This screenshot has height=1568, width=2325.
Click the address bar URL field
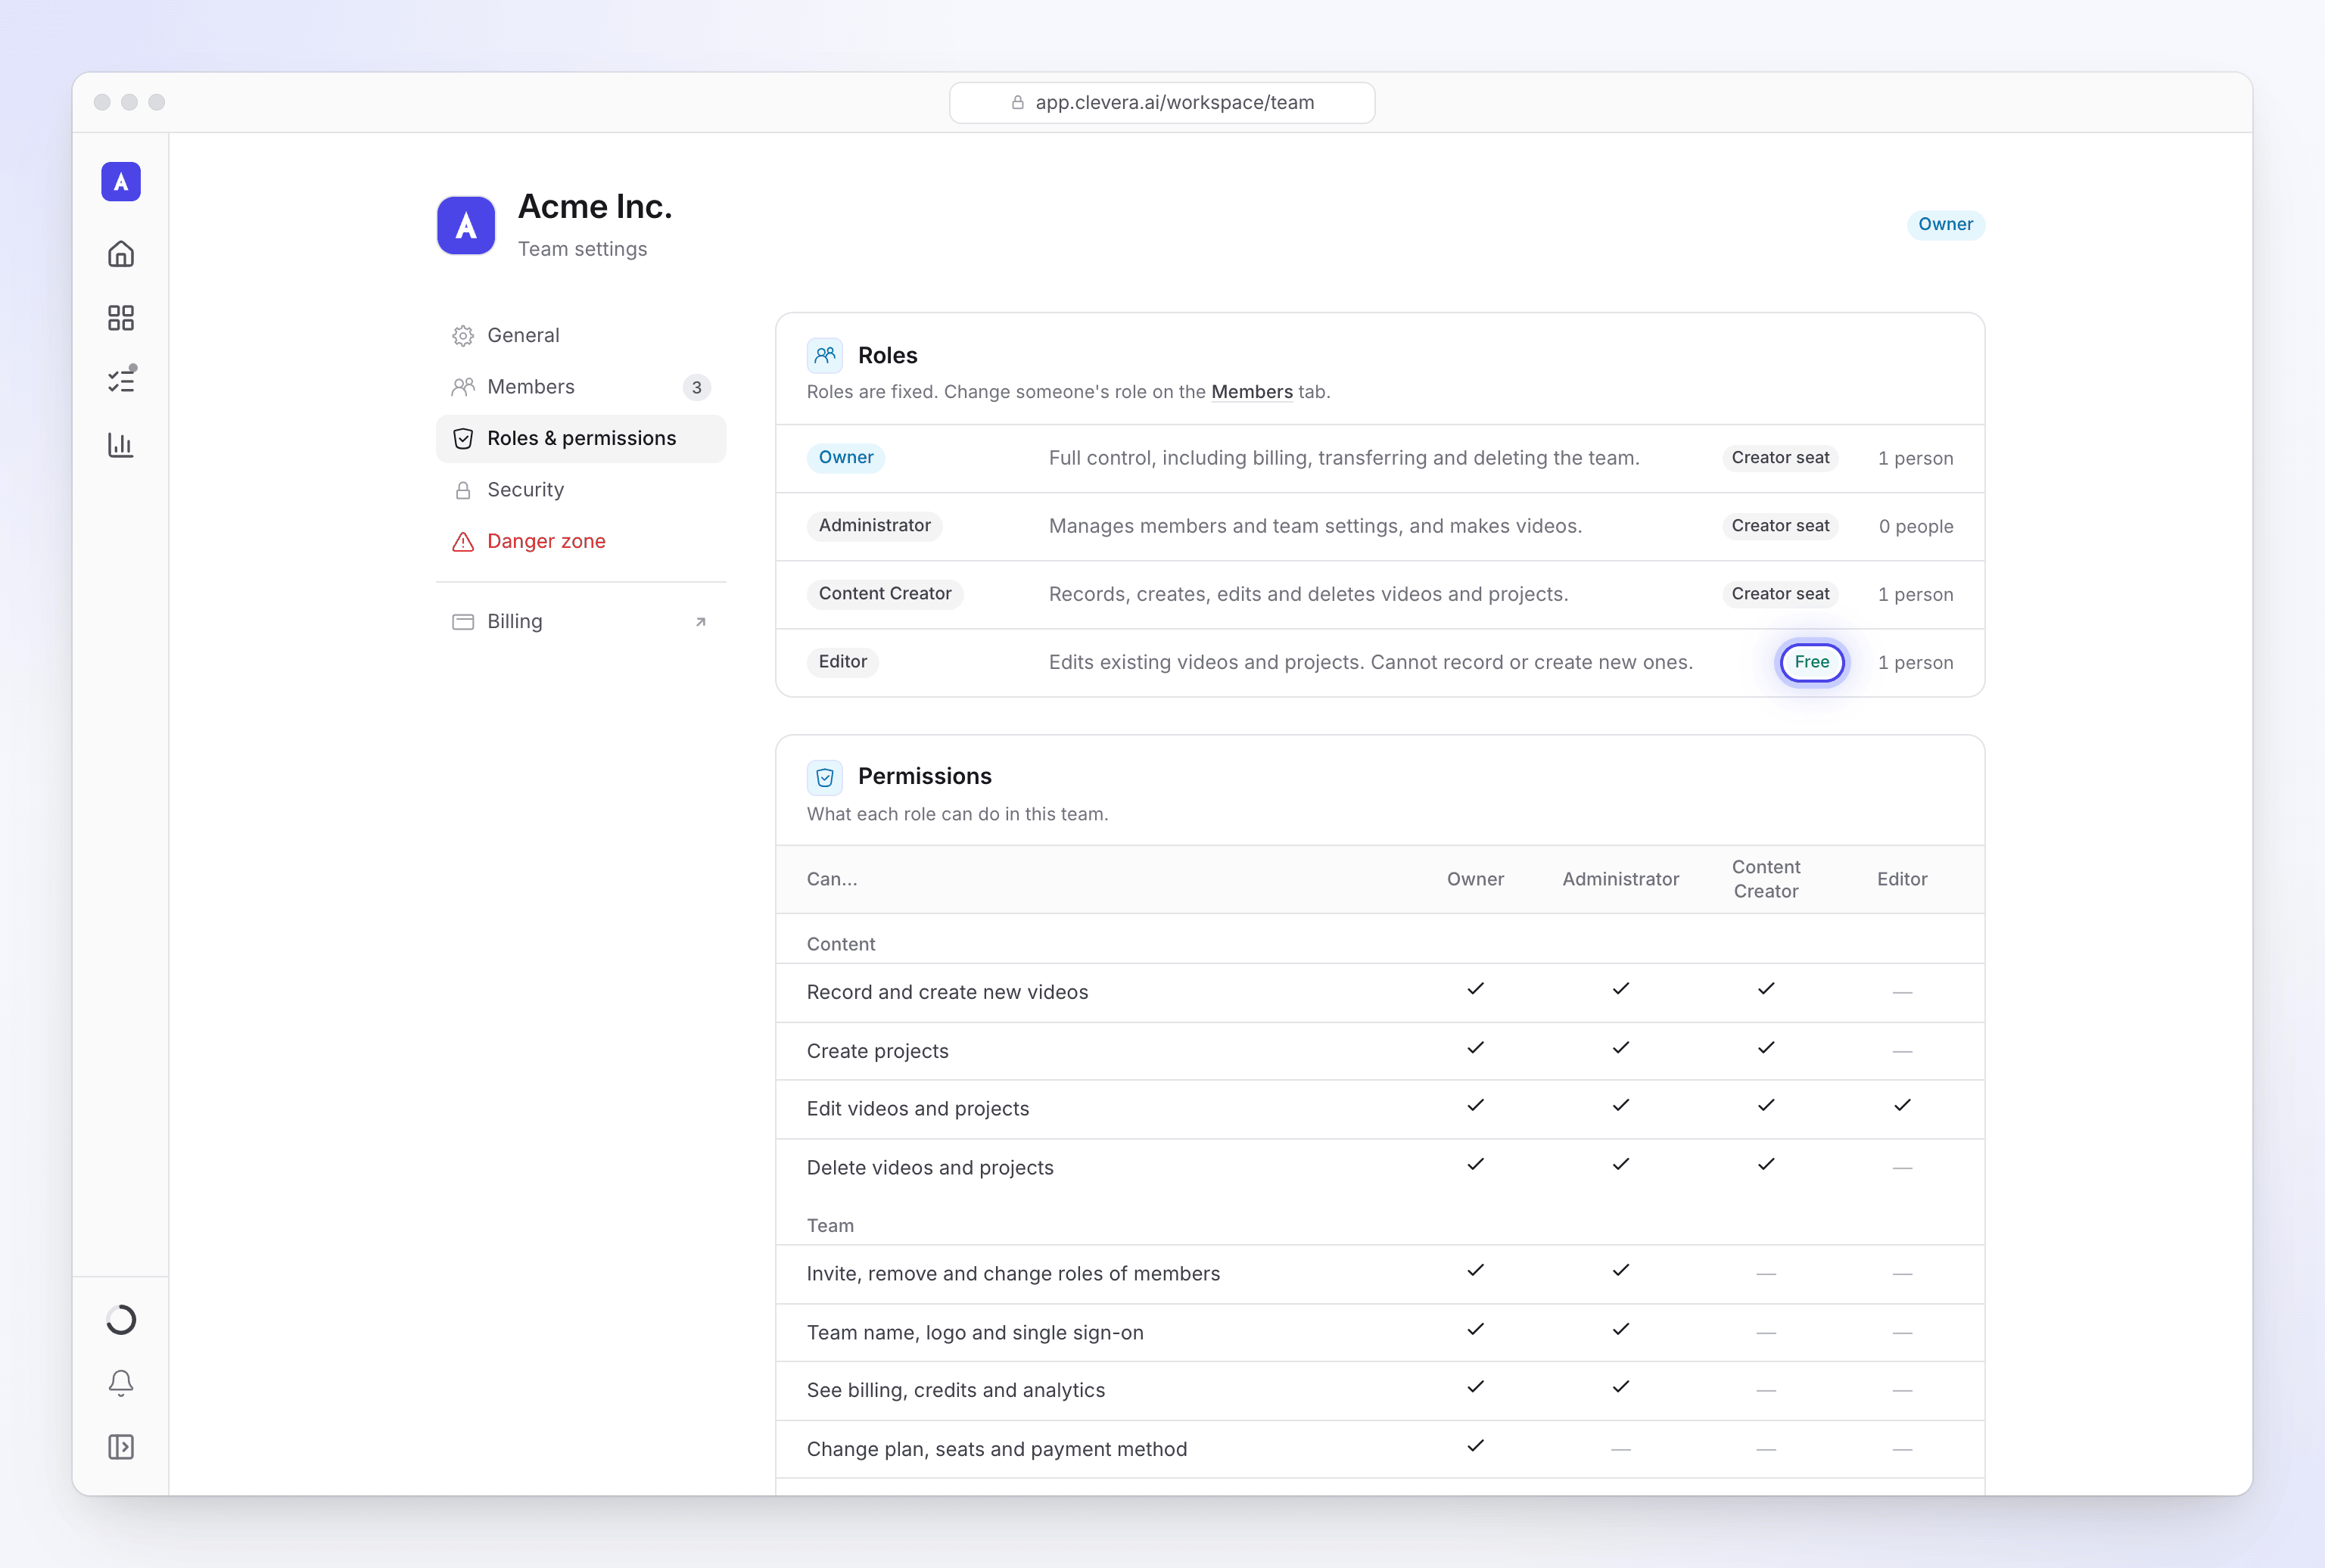pyautogui.click(x=1162, y=103)
